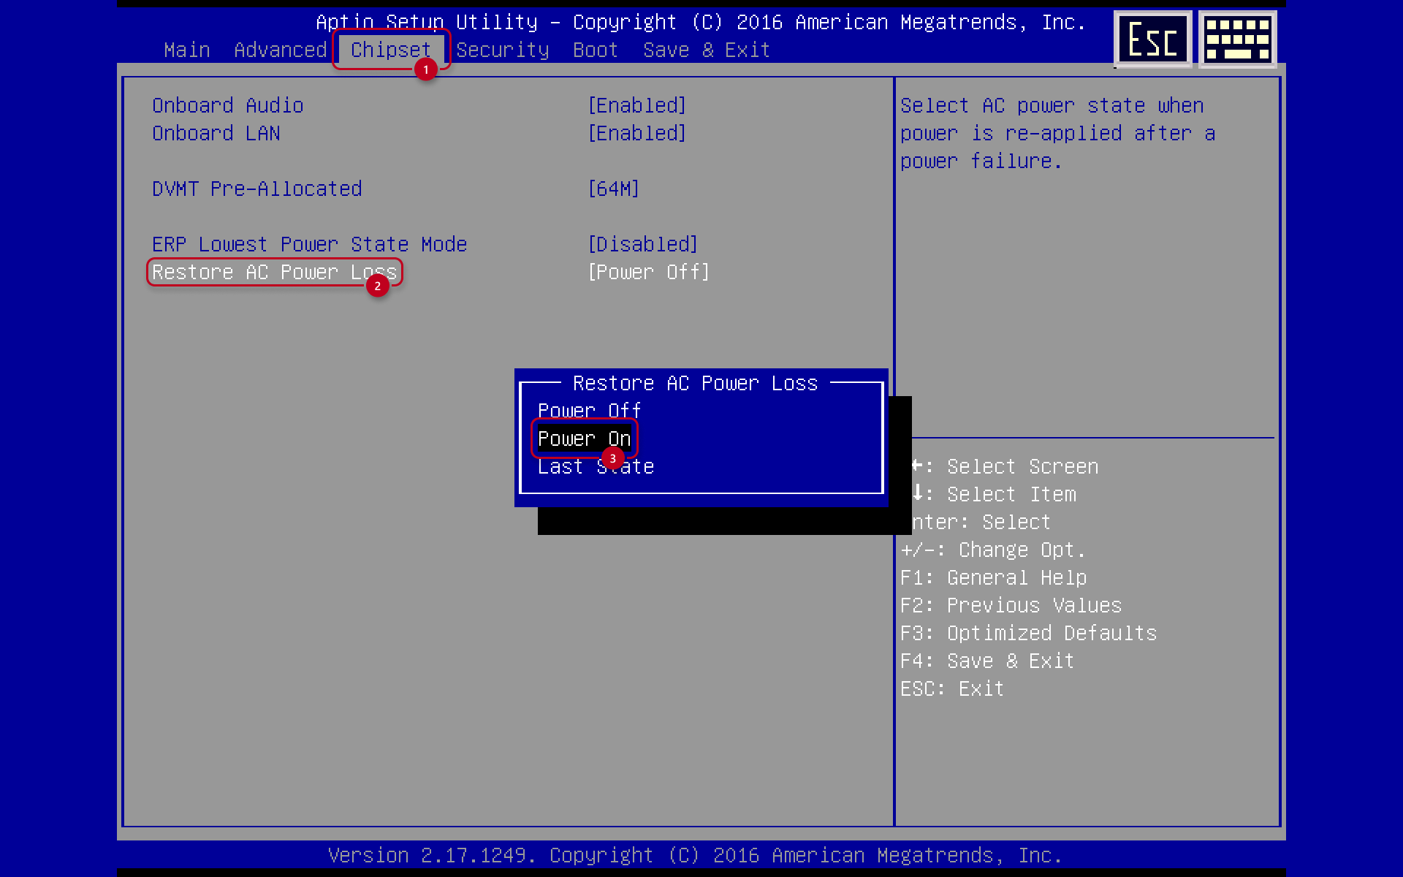Screen dimensions: 1403x877
Task: Open the Boot tab
Action: (x=596, y=50)
